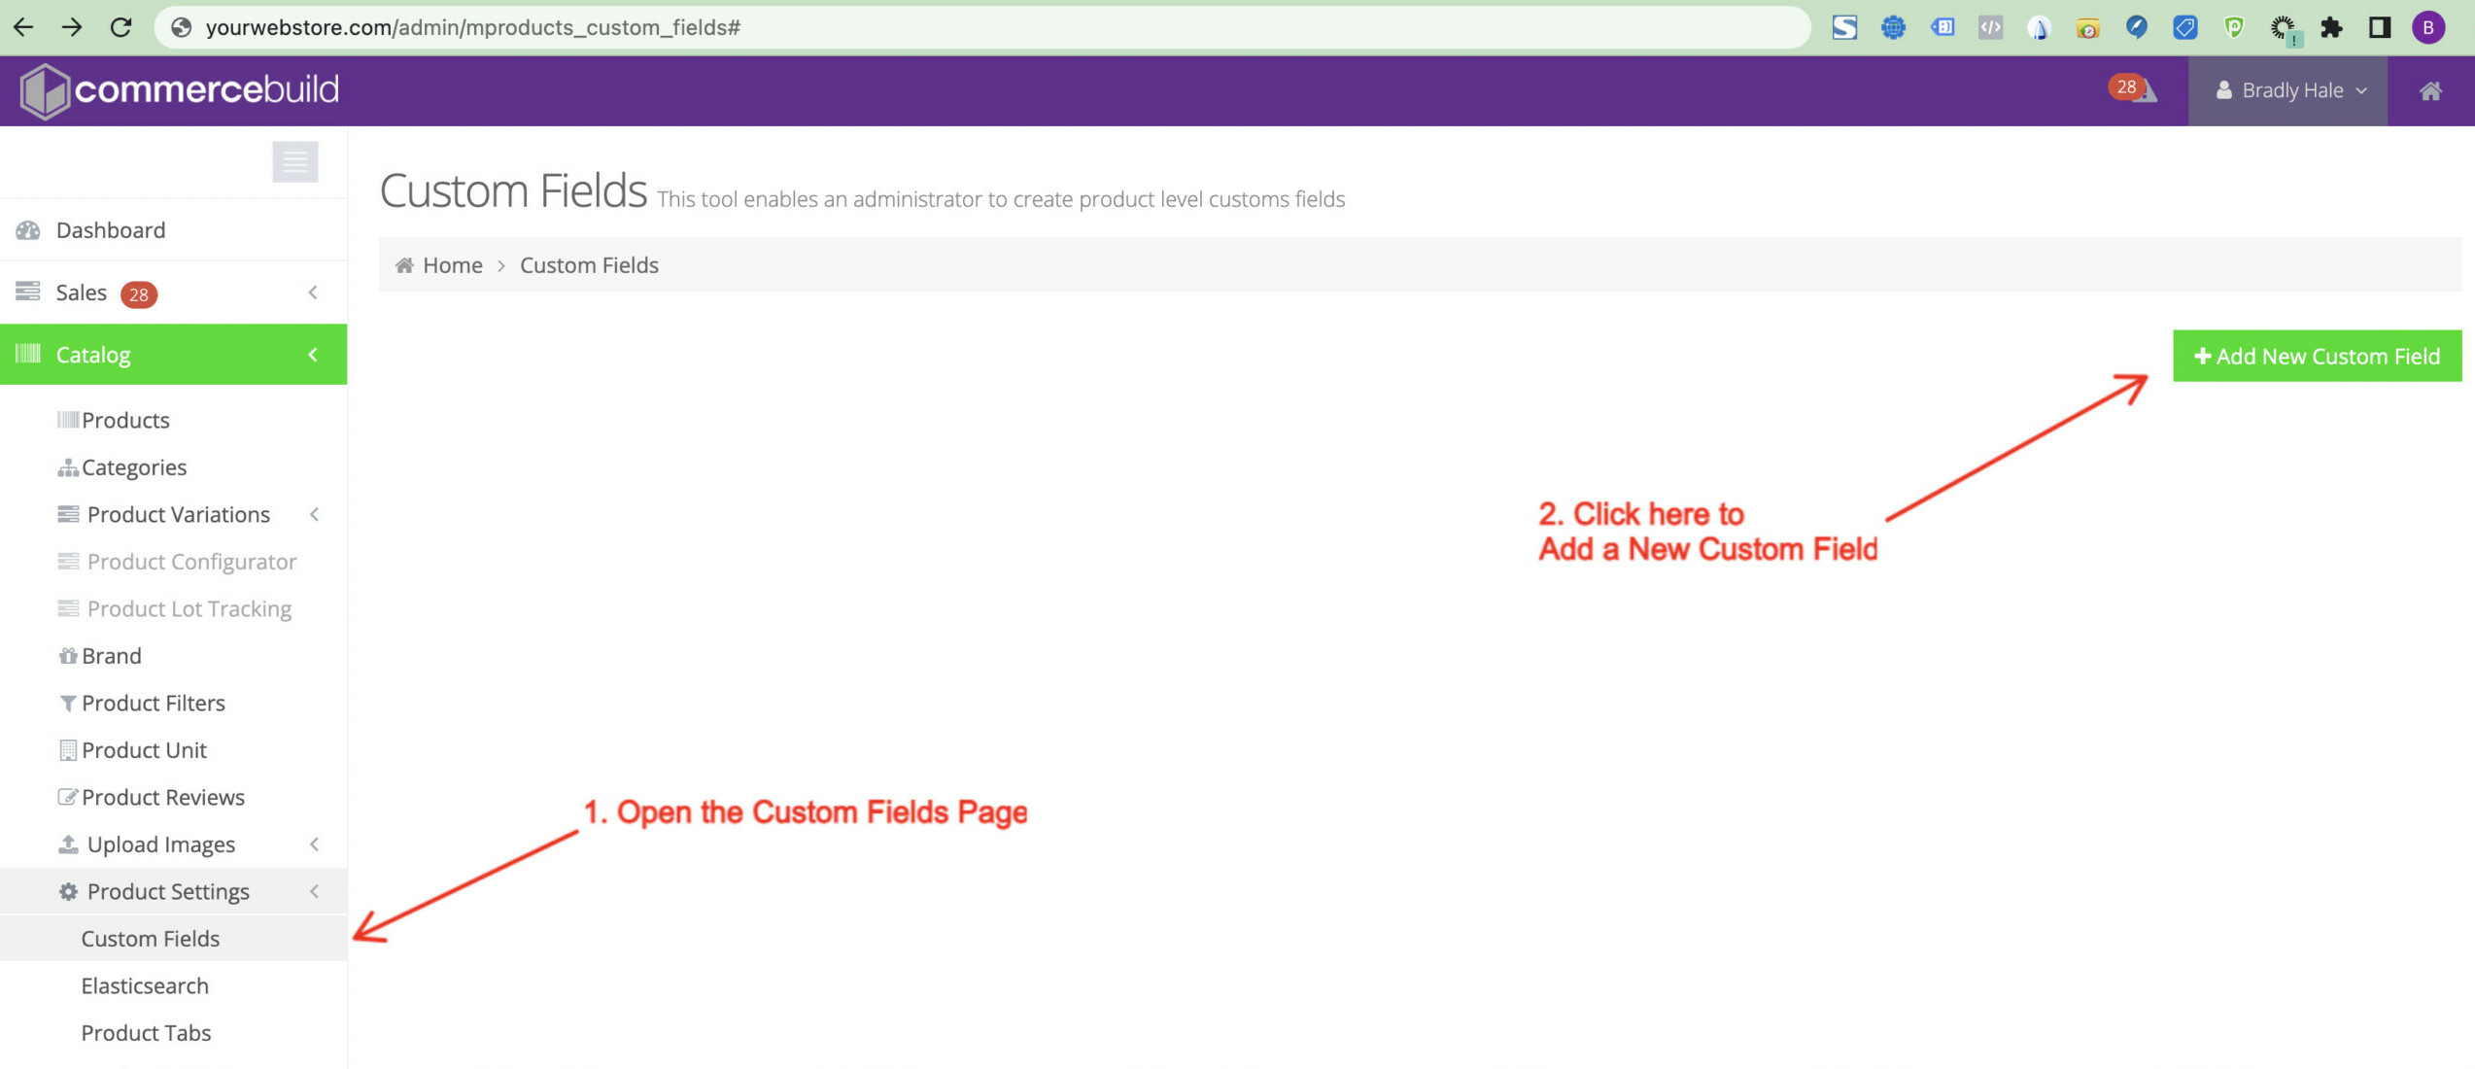This screenshot has height=1069, width=2475.
Task: Click the Home breadcrumb link
Action: coord(452,265)
